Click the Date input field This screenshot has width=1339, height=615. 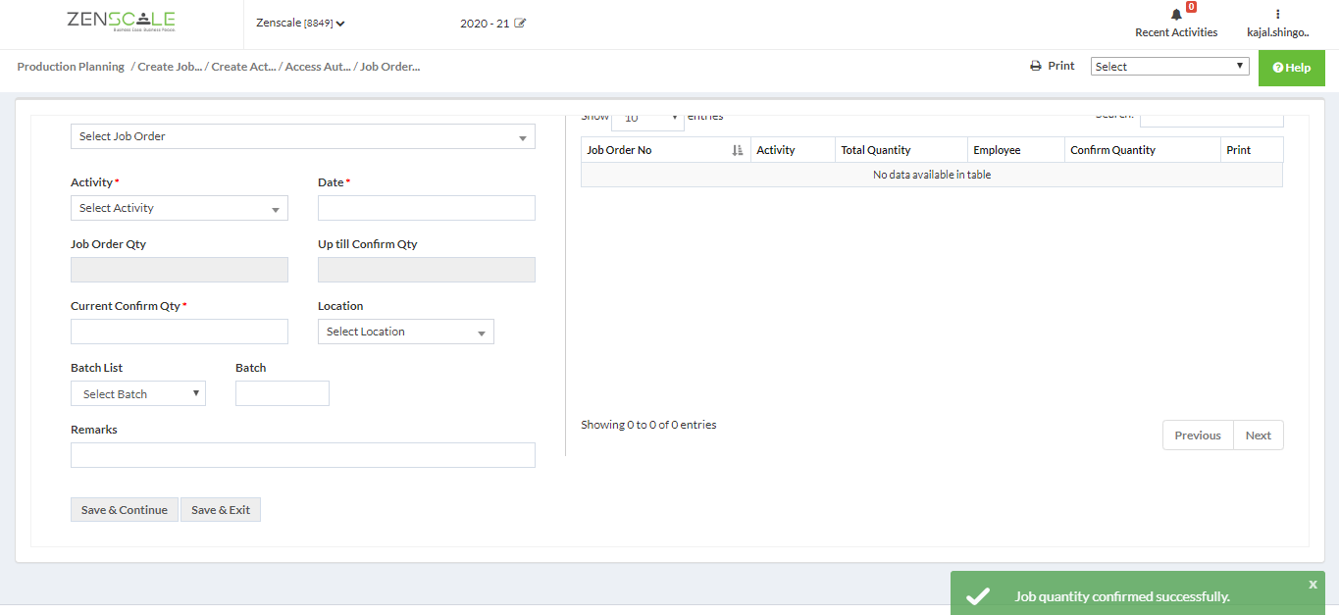[427, 208]
